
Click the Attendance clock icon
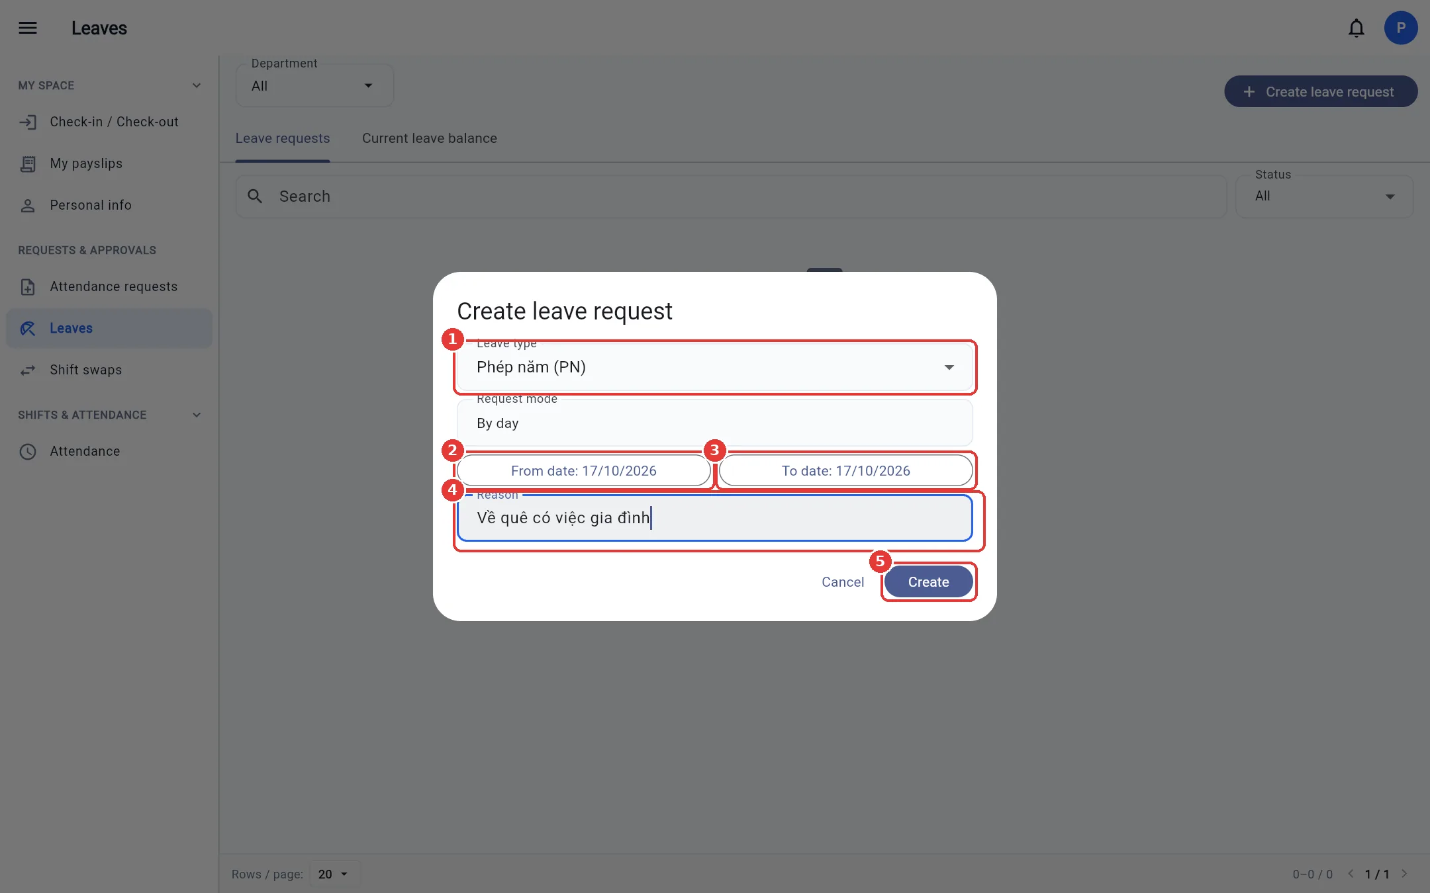click(28, 452)
